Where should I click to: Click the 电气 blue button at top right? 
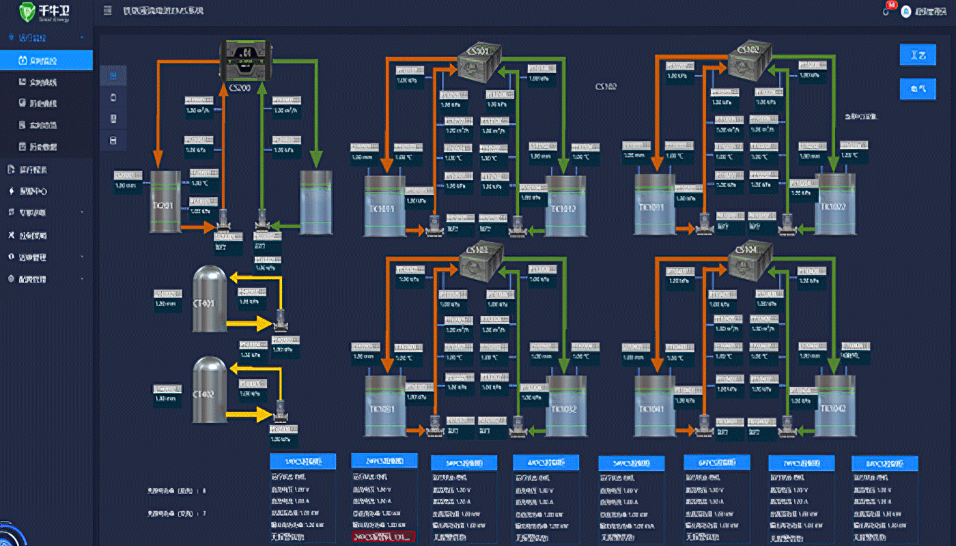pos(917,88)
